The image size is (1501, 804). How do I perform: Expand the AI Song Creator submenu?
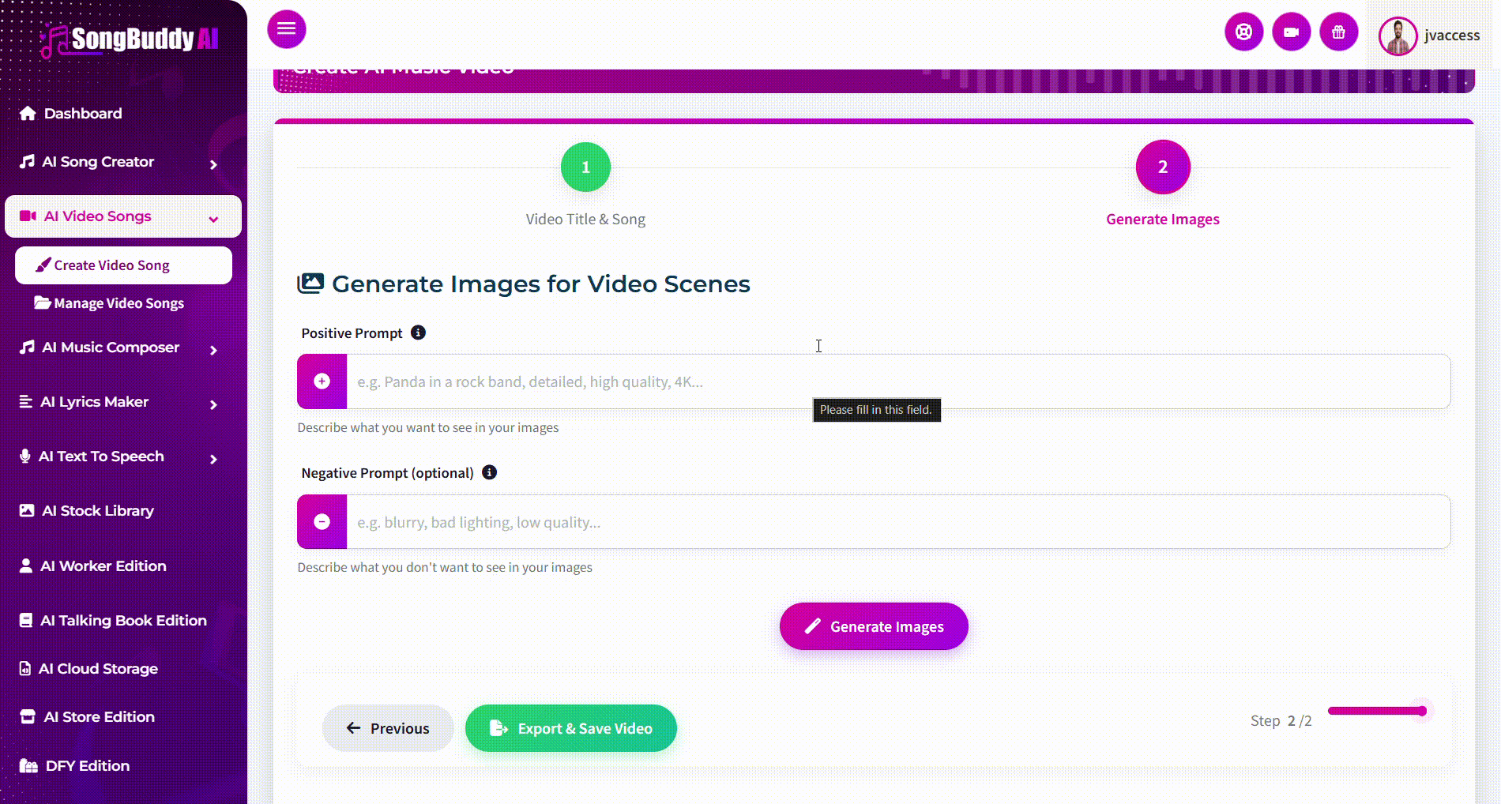pos(213,164)
